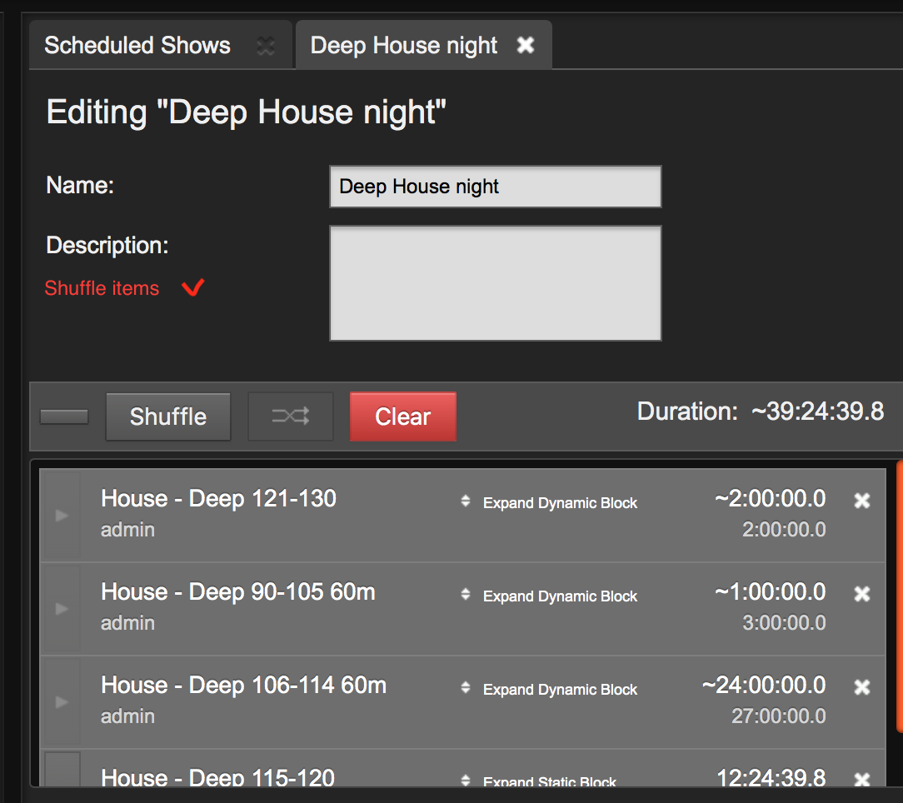Remove House - Deep 90-105 60m from playlist
Viewport: 903px width, 803px height.
coord(862,594)
